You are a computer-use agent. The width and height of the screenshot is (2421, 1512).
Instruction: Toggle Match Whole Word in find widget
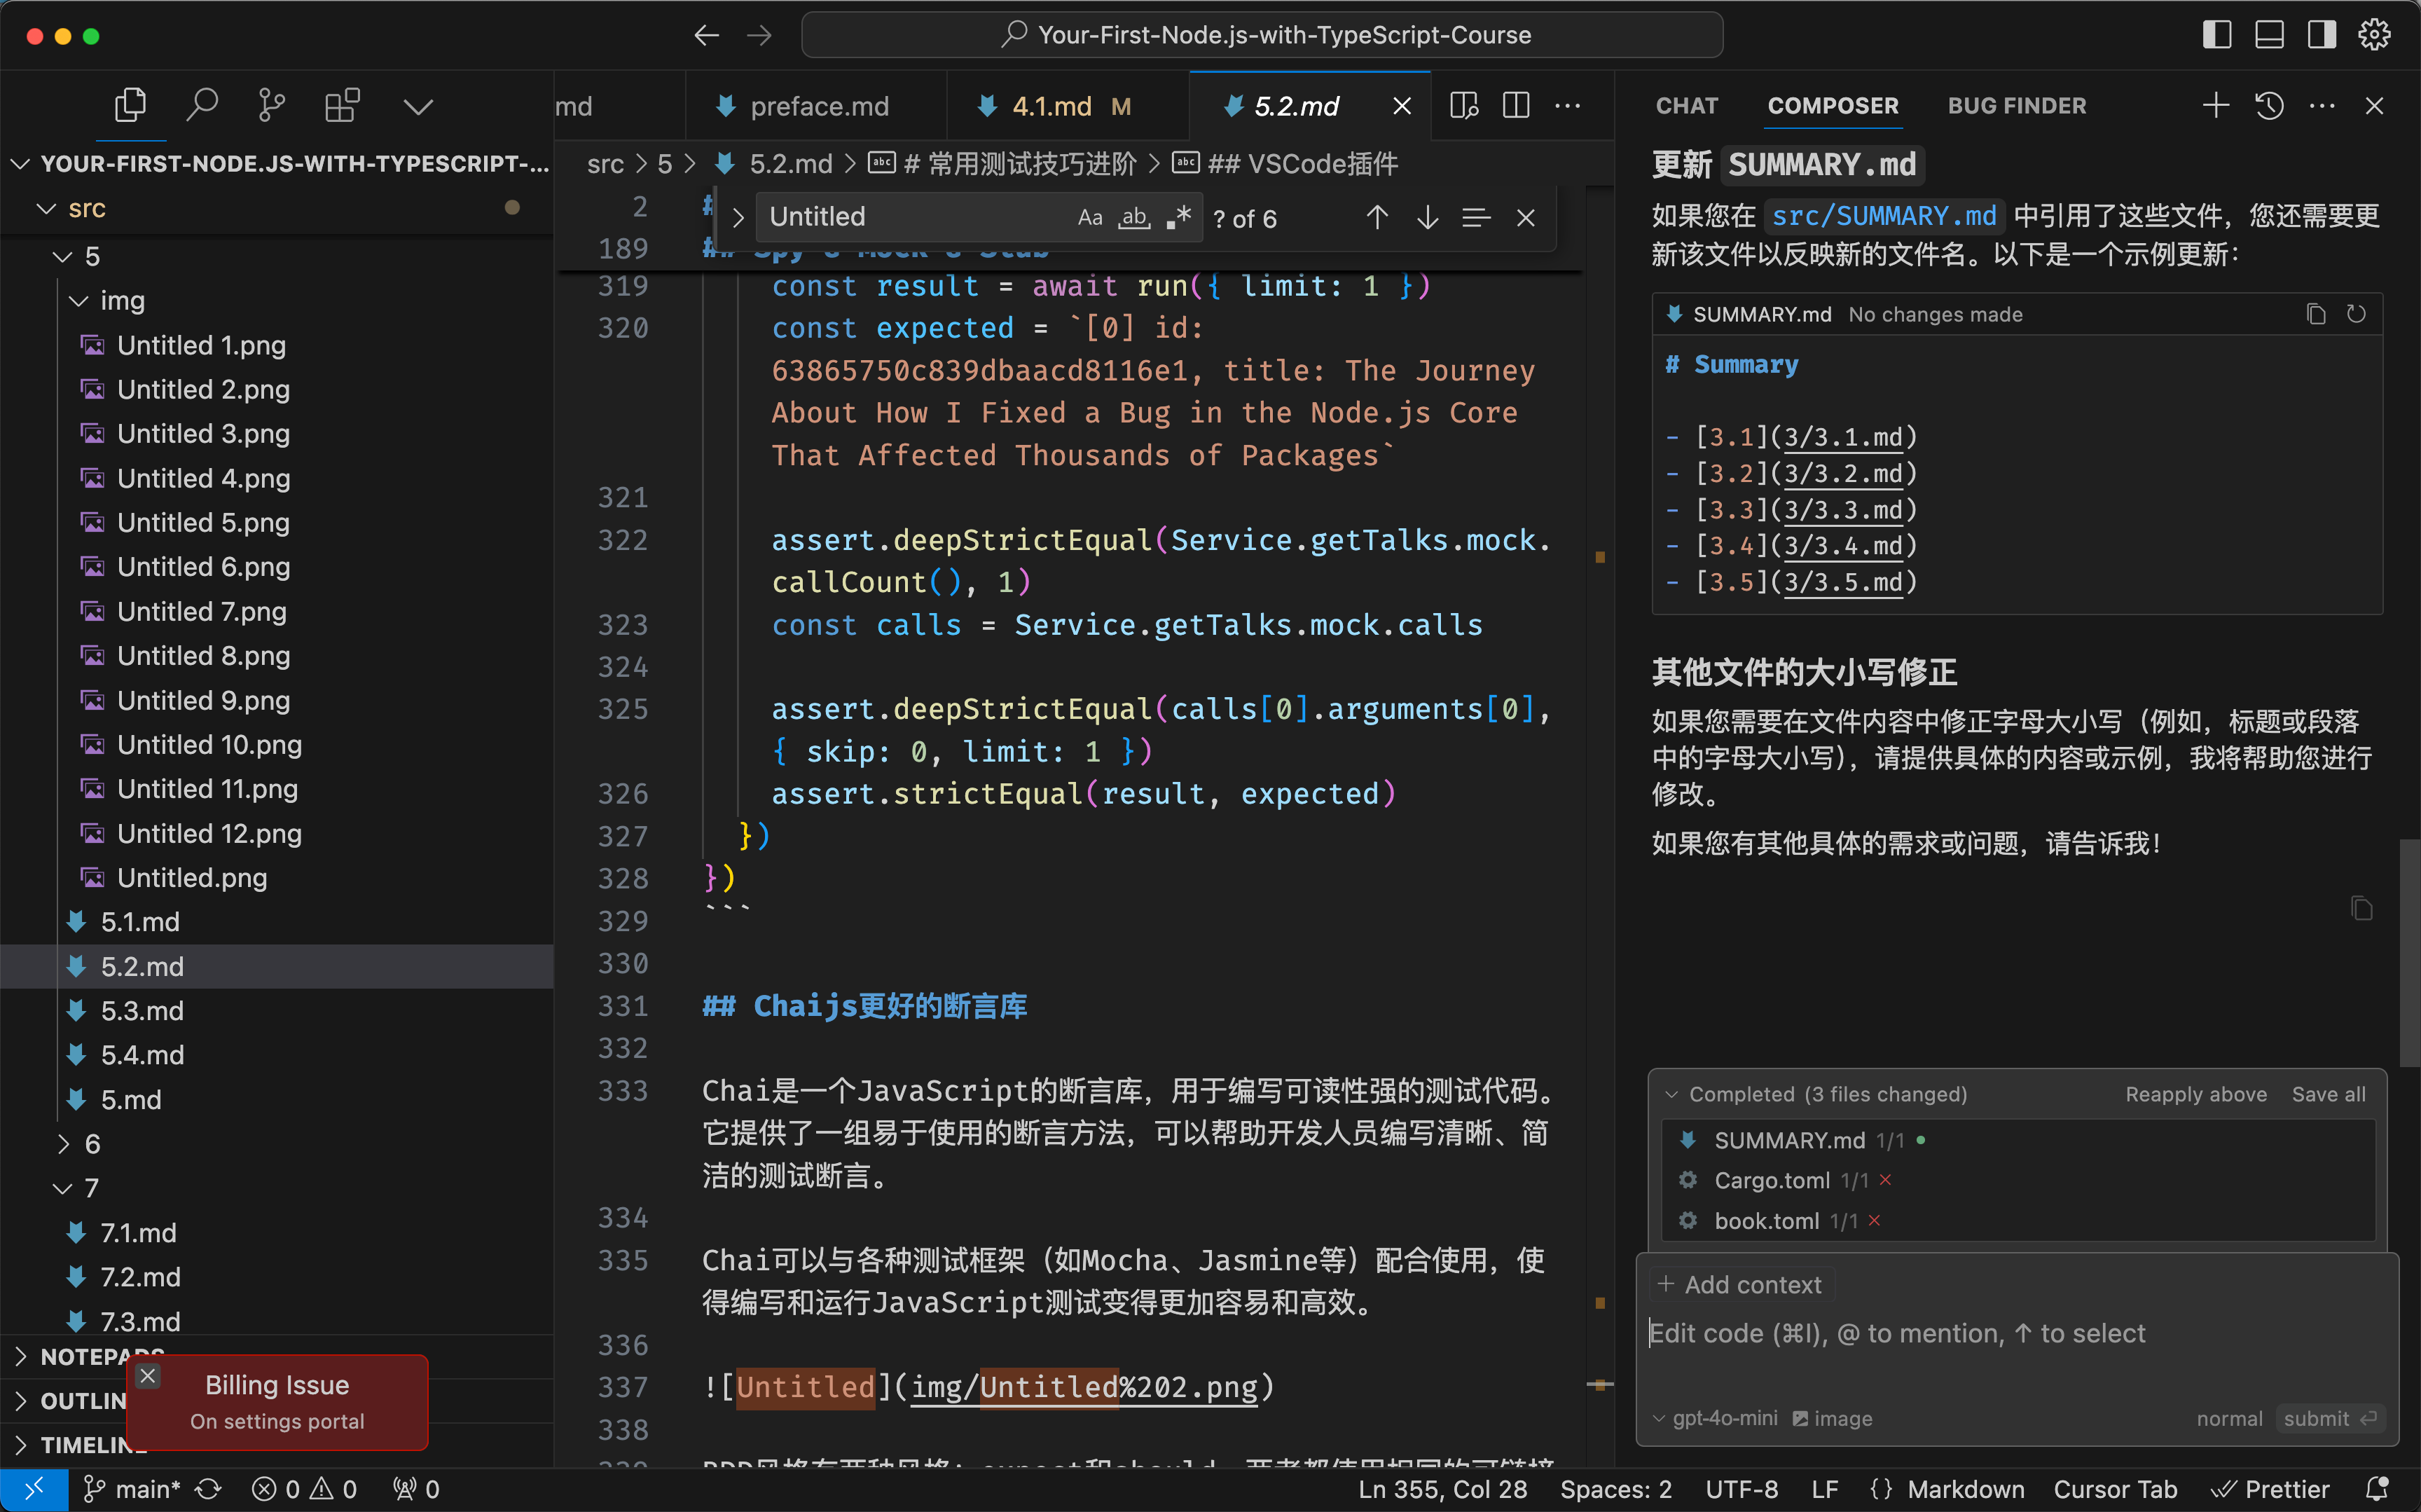pyautogui.click(x=1135, y=218)
